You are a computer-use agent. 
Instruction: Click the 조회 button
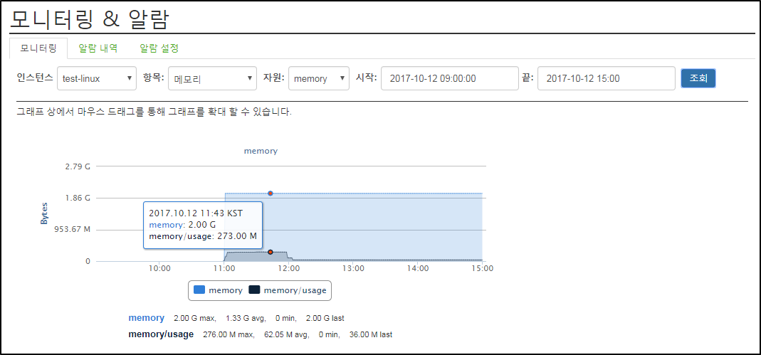[x=698, y=78]
